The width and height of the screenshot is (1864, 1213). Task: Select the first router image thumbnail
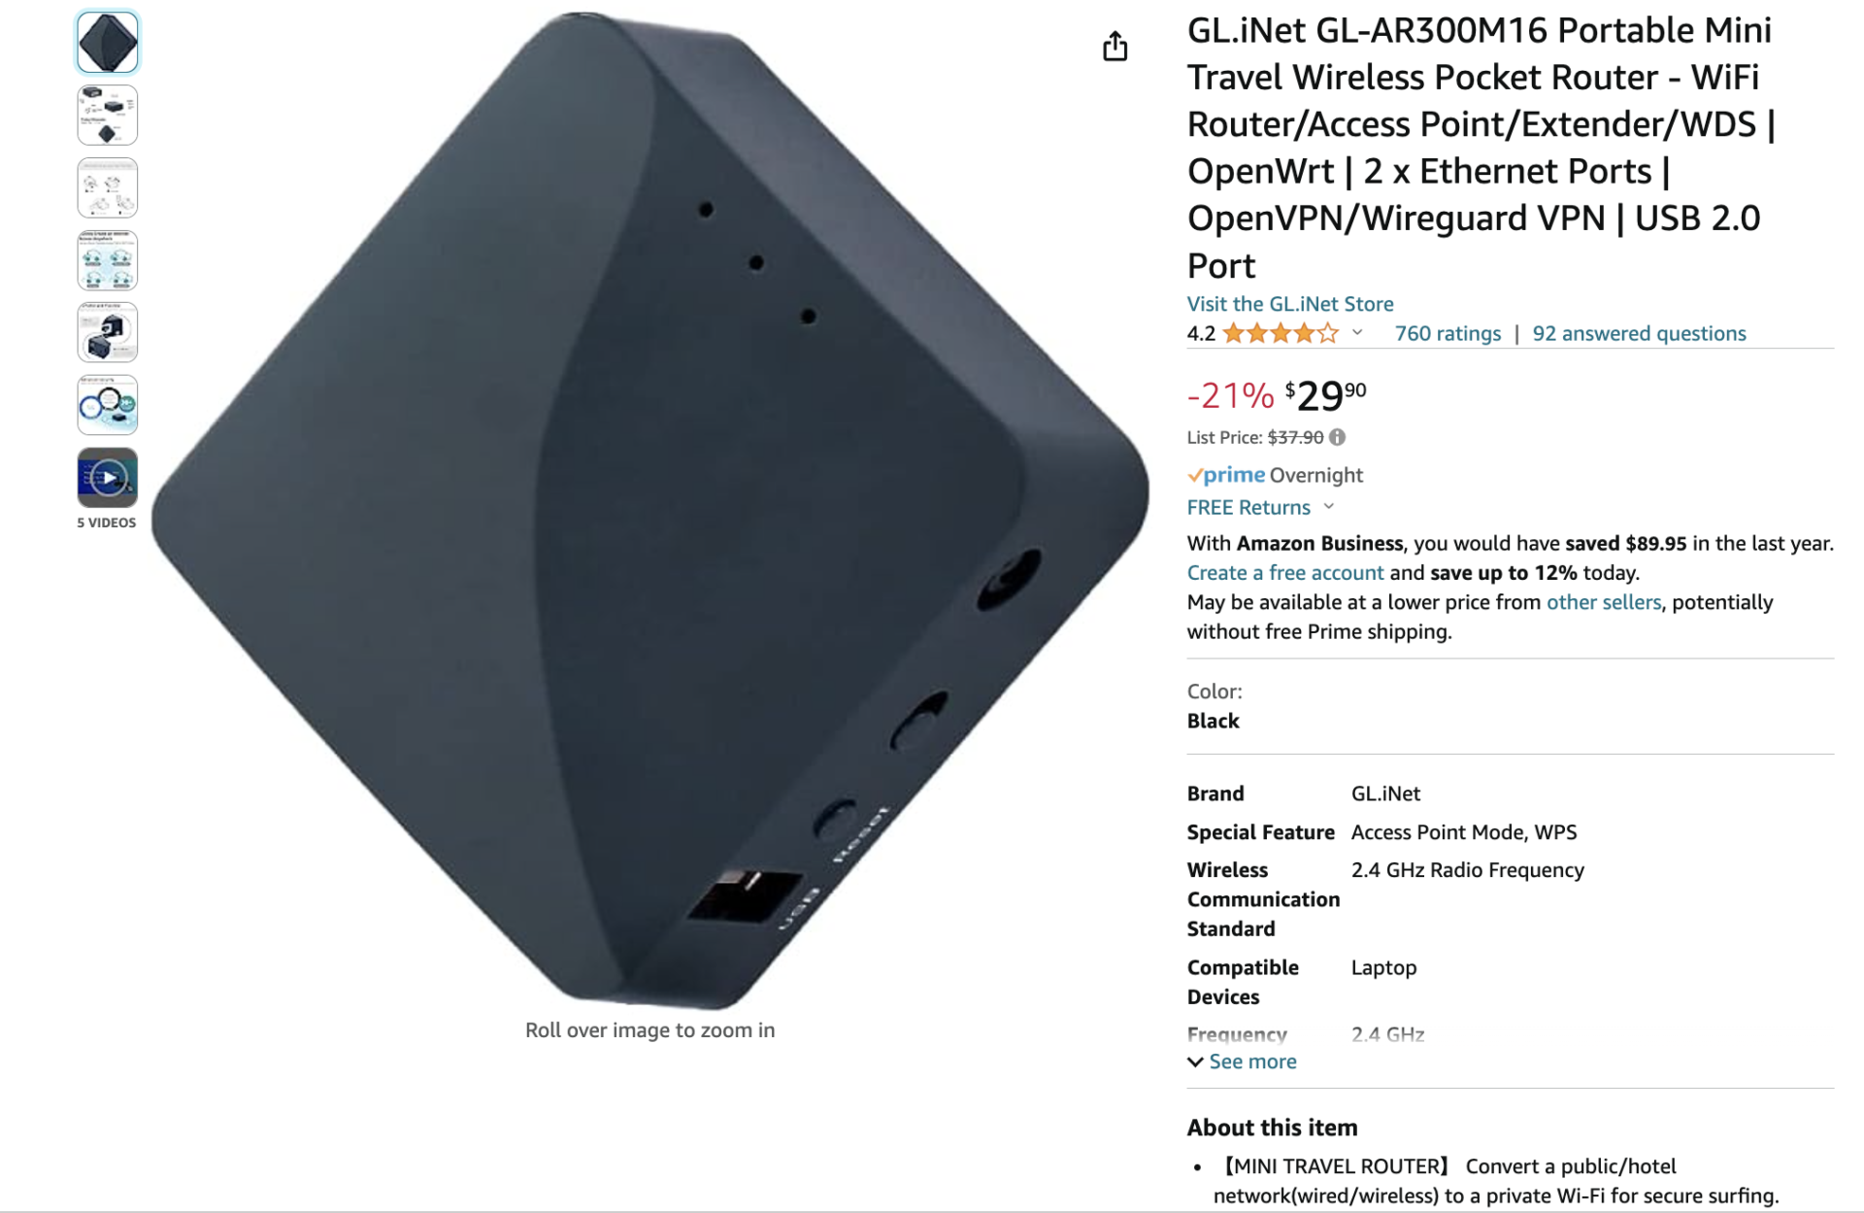(x=108, y=43)
